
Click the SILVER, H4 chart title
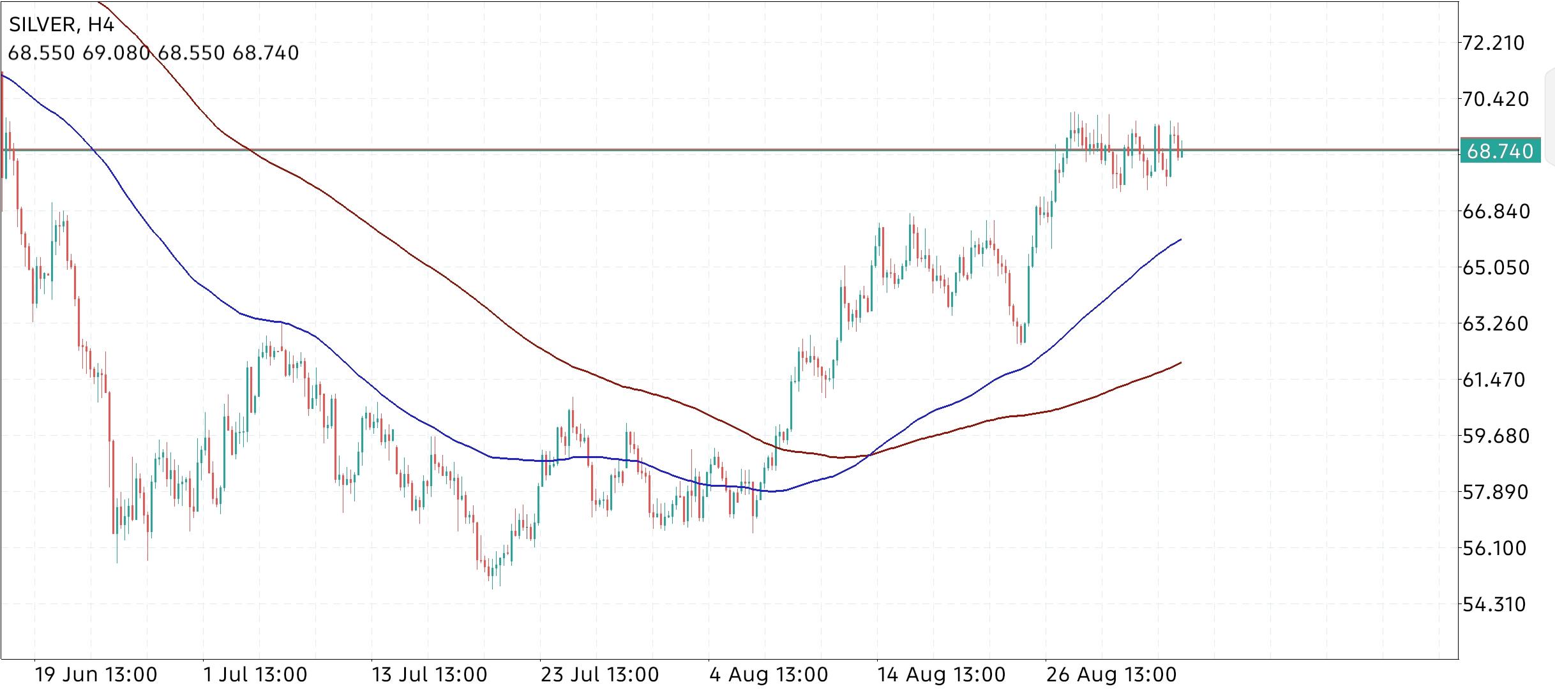click(x=61, y=24)
